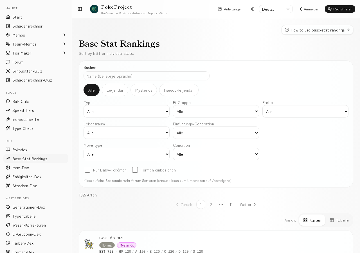The height and width of the screenshot is (253, 360).
Task: Switch to Karten view
Action: [x=312, y=220]
